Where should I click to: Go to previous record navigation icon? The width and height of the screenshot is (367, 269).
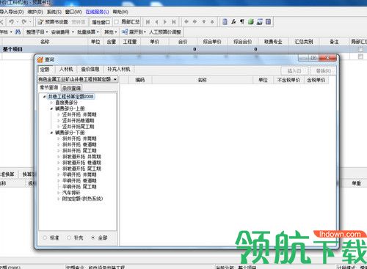tap(156, 22)
